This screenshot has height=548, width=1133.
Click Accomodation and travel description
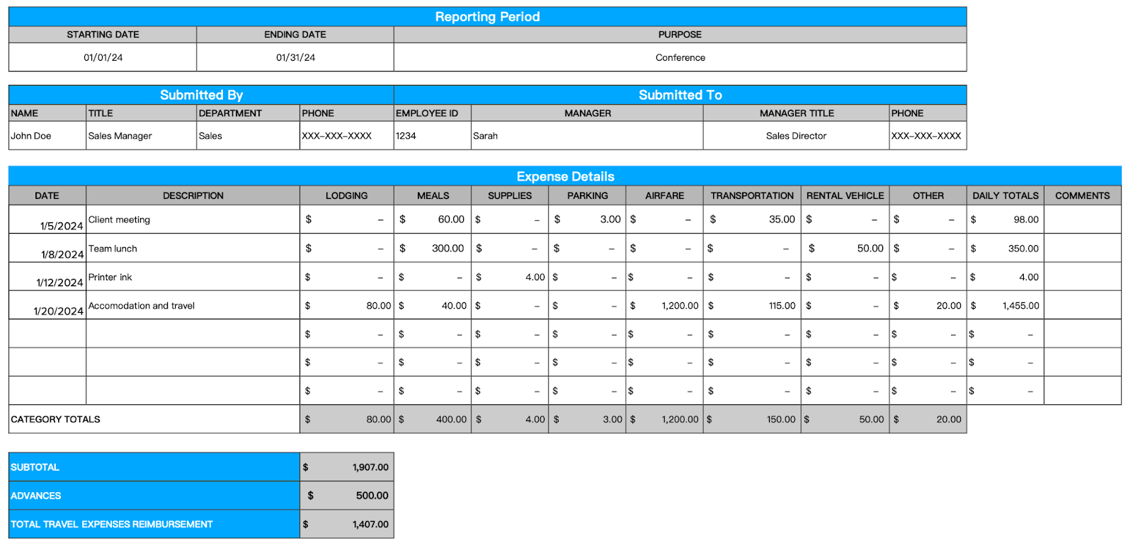click(193, 305)
